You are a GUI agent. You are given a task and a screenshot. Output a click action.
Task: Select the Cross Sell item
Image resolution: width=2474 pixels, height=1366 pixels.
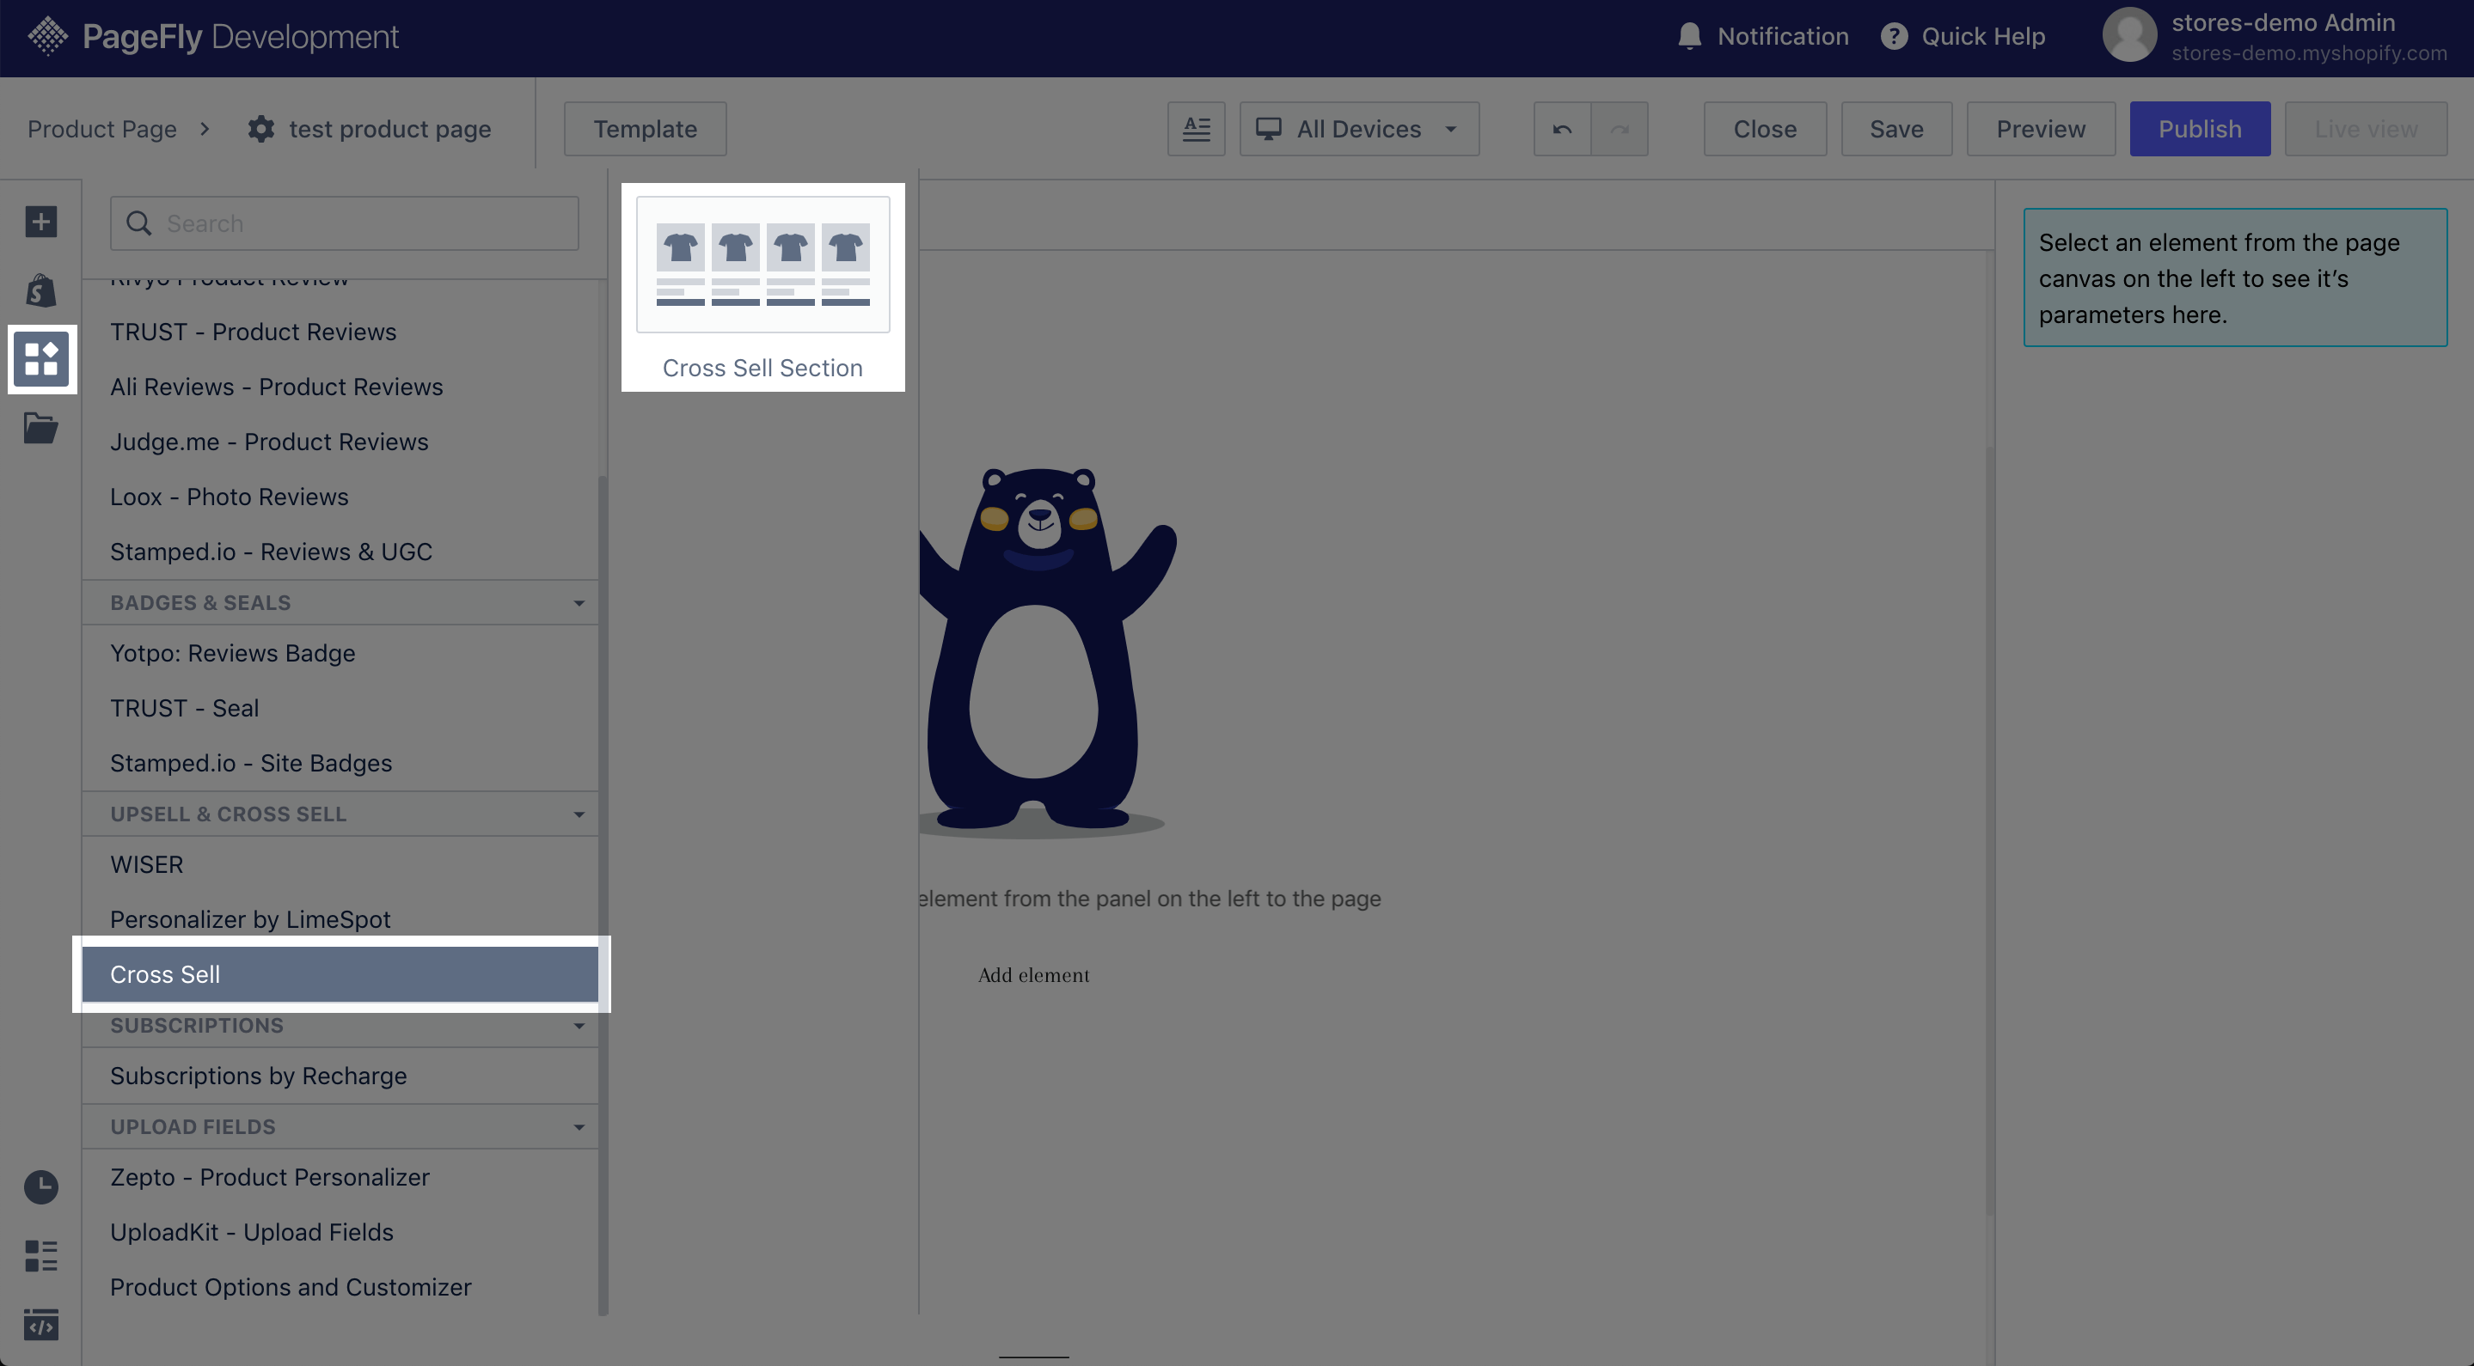(340, 974)
